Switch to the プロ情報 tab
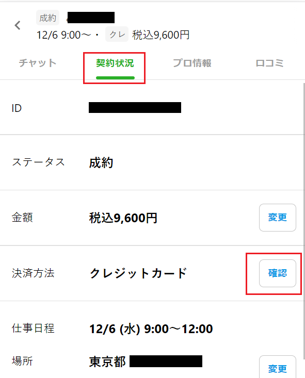The height and width of the screenshot is (378, 305). click(192, 63)
